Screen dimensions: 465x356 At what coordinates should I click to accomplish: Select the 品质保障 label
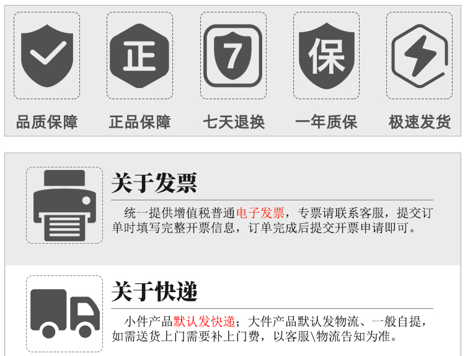[47, 122]
